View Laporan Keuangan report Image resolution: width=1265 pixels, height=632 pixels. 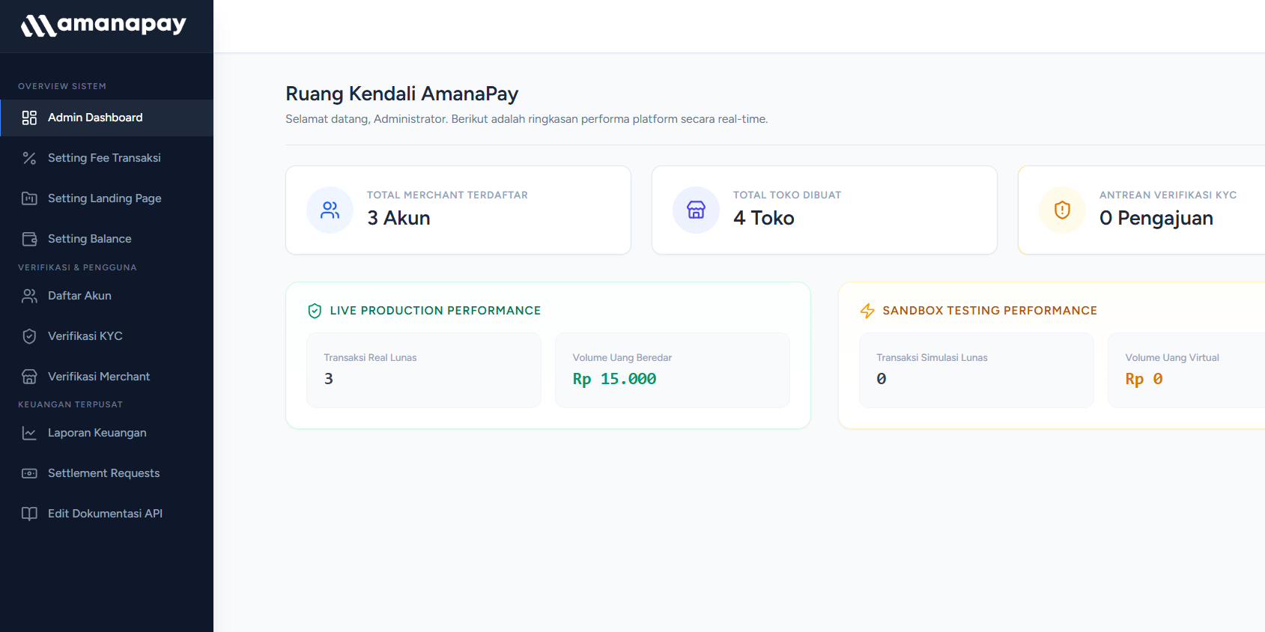pos(106,433)
